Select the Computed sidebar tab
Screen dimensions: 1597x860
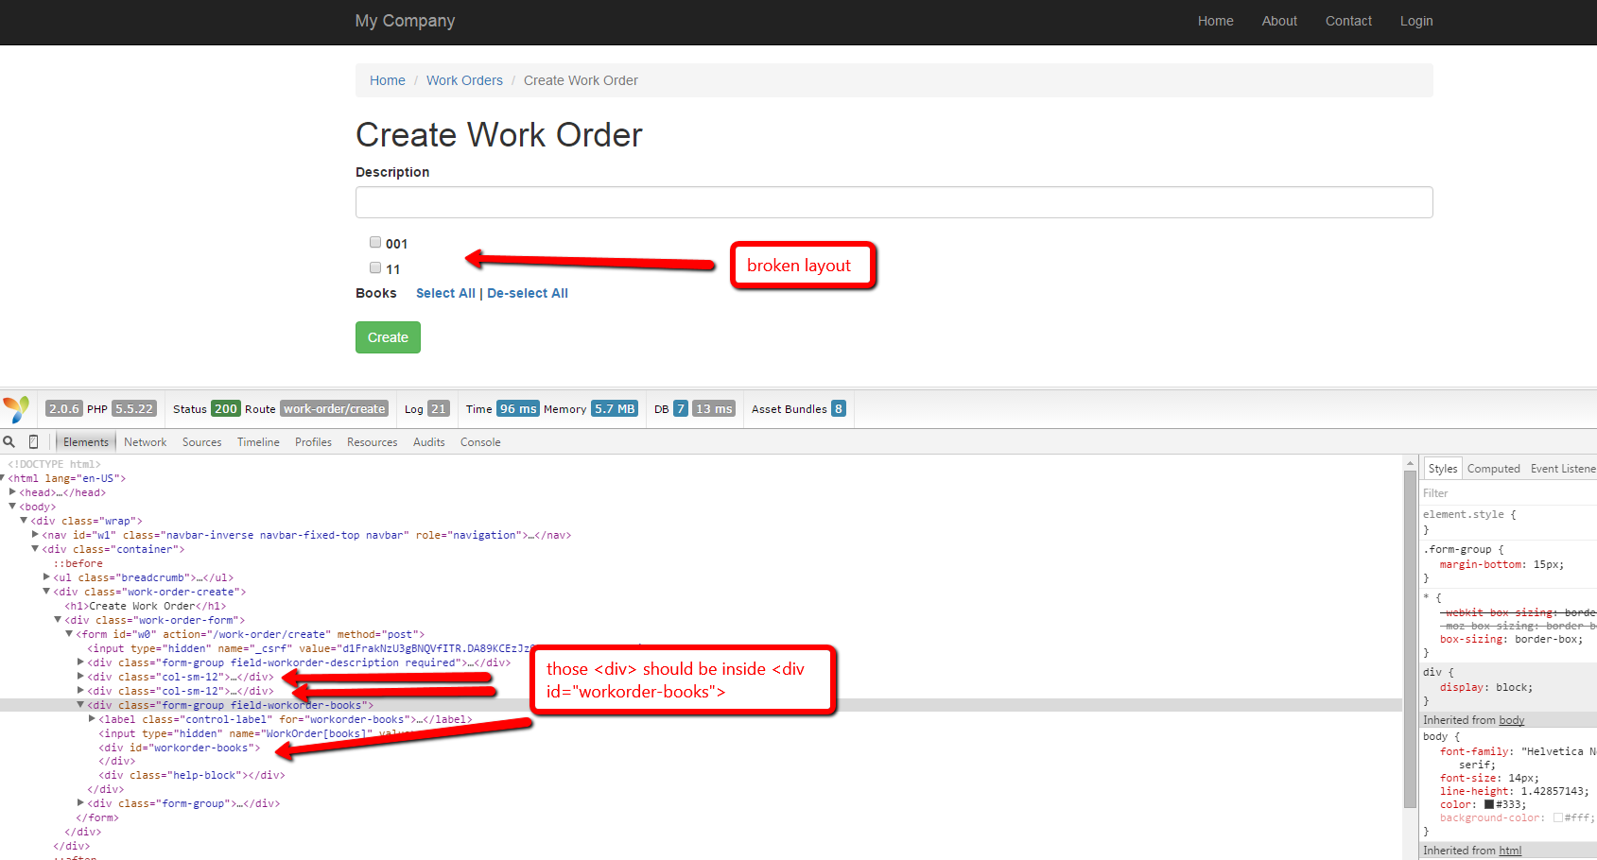1494,469
